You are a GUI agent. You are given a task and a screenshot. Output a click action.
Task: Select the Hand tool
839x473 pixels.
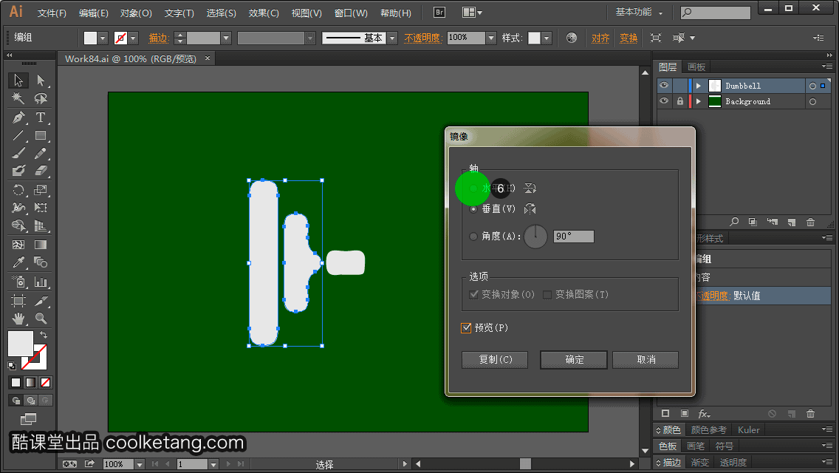click(18, 319)
